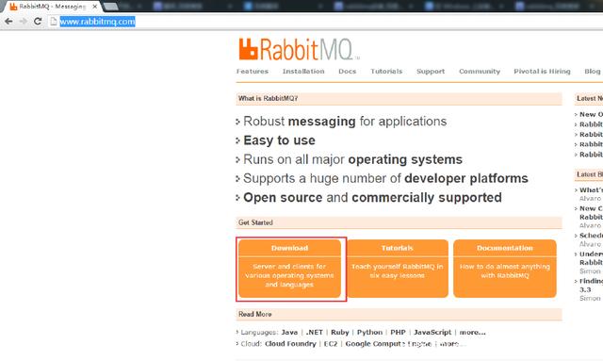
Task: Open the Features menu item
Action: [253, 72]
